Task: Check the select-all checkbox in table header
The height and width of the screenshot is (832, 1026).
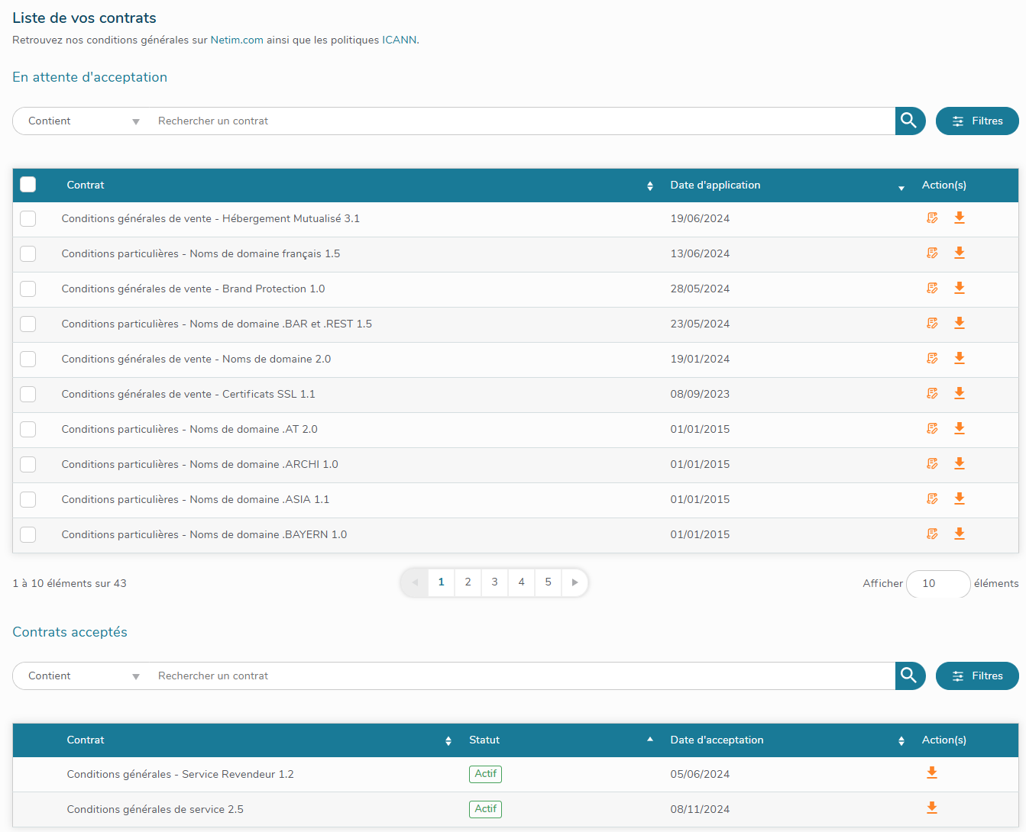Action: coord(28,184)
